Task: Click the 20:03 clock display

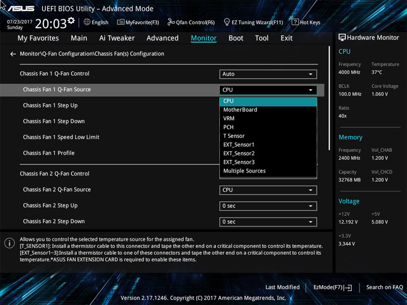Action: pyautogui.click(x=51, y=24)
